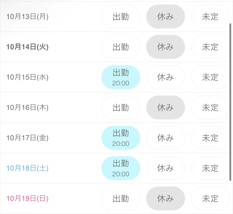Set October 17 (金) to 未定
233x214 pixels.
[x=210, y=138]
